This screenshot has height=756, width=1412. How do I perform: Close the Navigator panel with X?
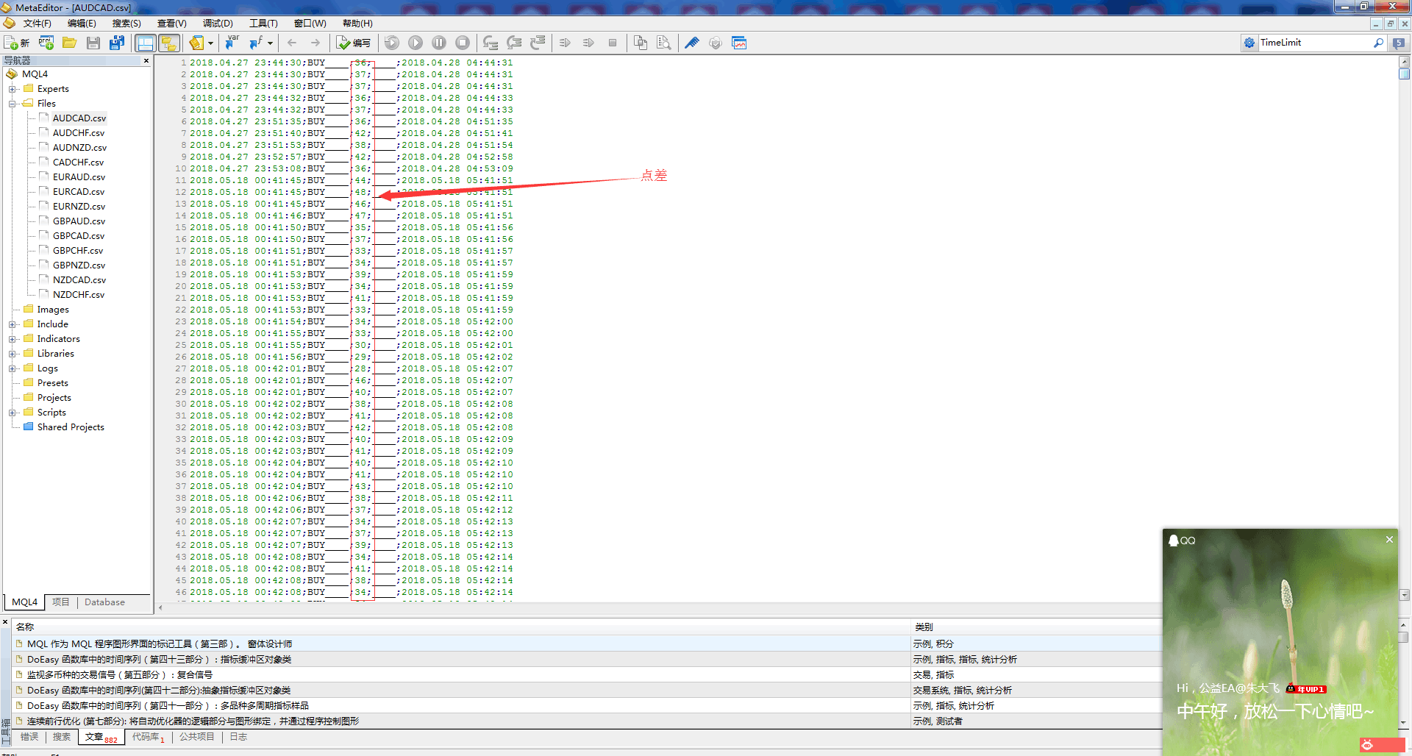coord(146,60)
